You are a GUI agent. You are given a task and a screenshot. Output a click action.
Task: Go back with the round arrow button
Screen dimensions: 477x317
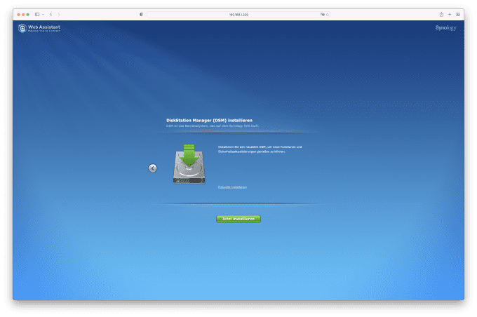[x=153, y=168]
